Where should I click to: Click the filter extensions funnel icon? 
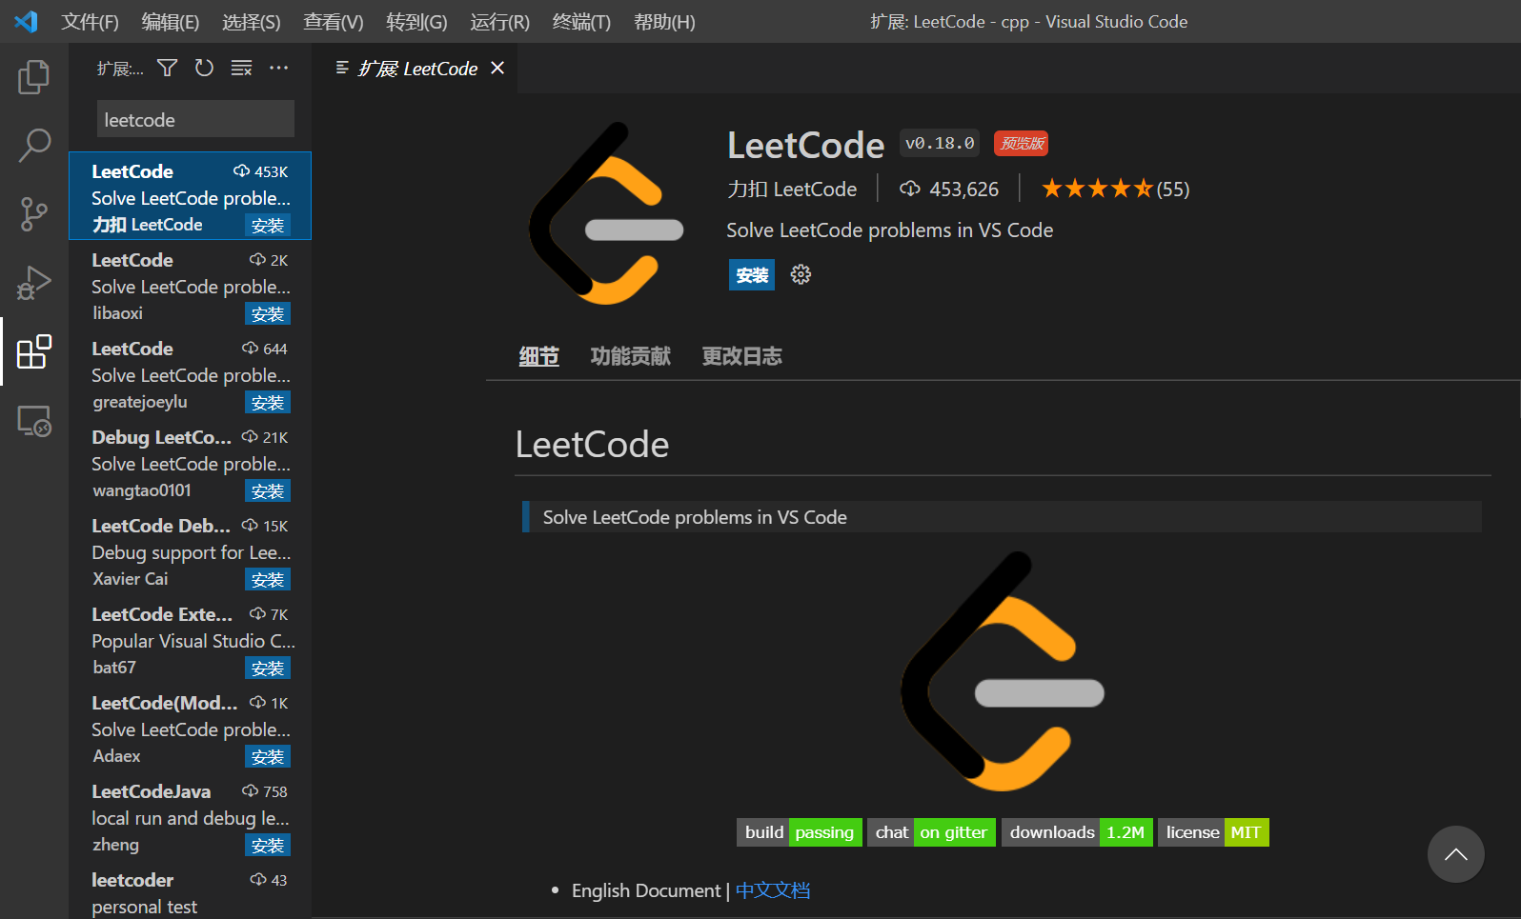coord(168,68)
